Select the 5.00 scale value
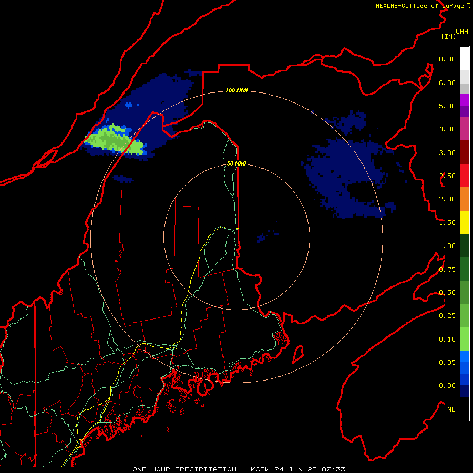473x473 pixels. pyautogui.click(x=447, y=106)
